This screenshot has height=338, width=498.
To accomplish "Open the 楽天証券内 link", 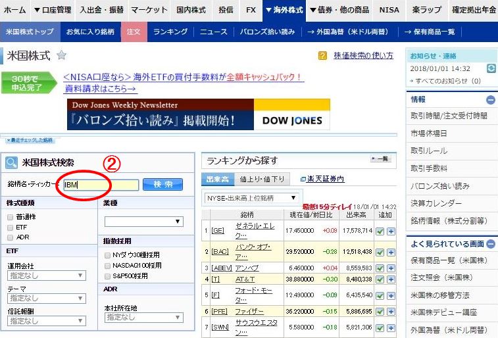I will point(326,179).
